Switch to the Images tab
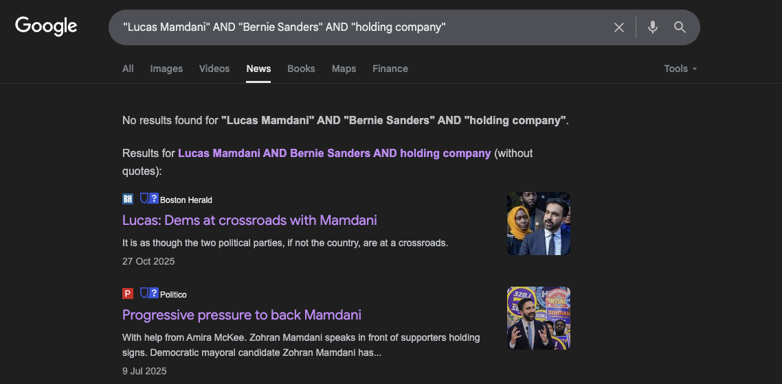The image size is (782, 384). coord(166,69)
